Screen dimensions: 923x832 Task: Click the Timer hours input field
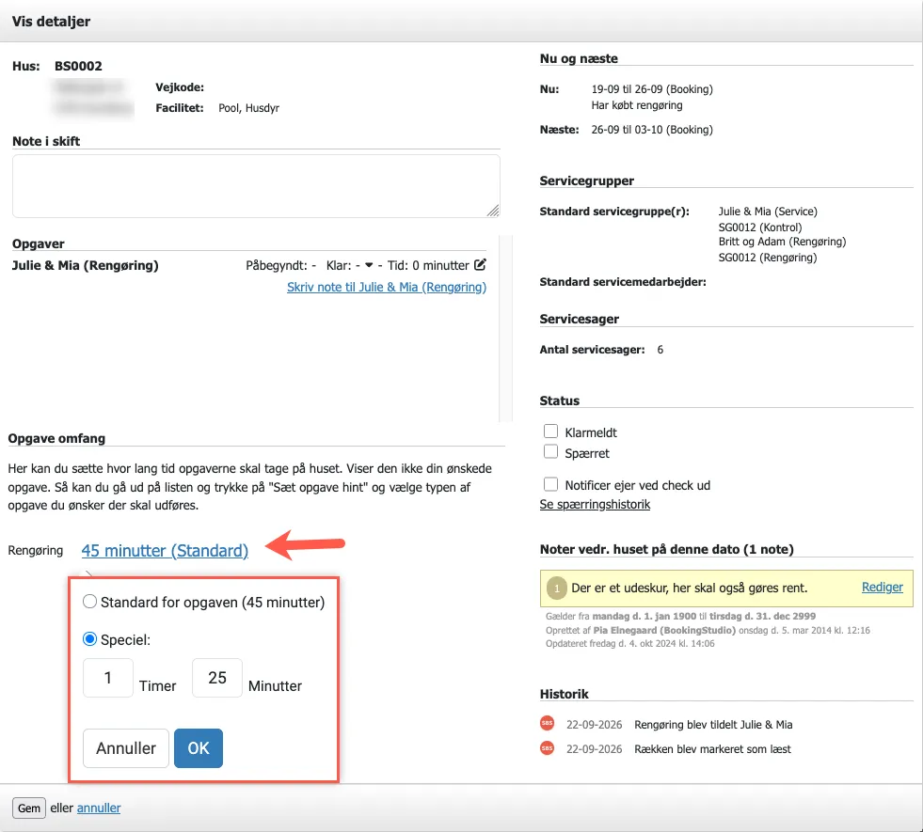click(x=107, y=678)
